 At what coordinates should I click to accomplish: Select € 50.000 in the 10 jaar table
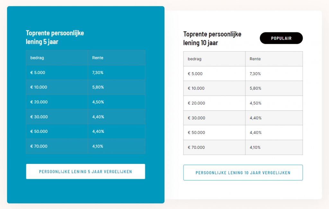click(x=196, y=133)
